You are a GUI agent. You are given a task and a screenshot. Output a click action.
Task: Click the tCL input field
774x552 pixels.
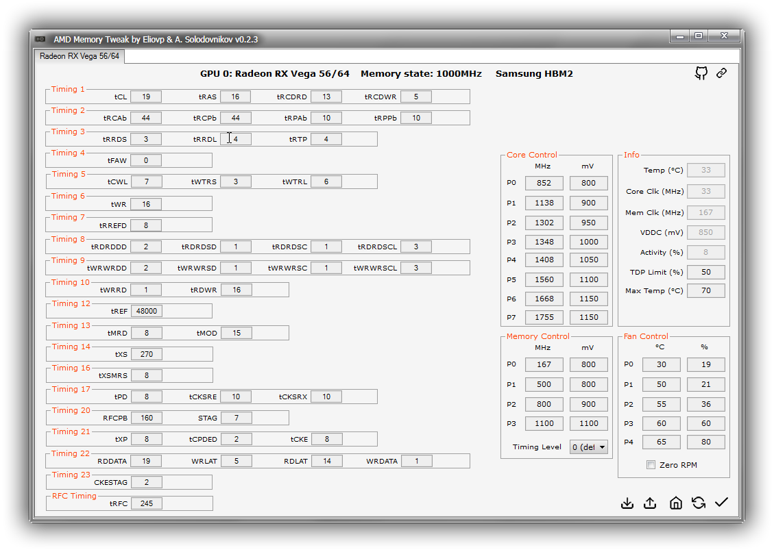point(146,97)
